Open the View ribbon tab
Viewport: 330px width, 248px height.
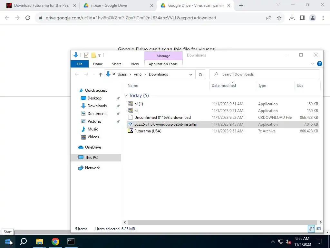click(x=135, y=64)
